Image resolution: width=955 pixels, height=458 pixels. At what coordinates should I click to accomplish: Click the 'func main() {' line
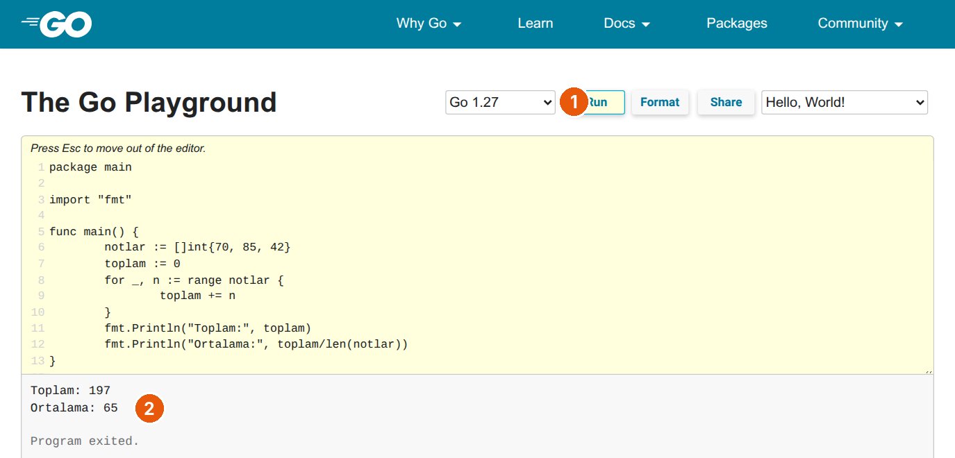(x=94, y=232)
